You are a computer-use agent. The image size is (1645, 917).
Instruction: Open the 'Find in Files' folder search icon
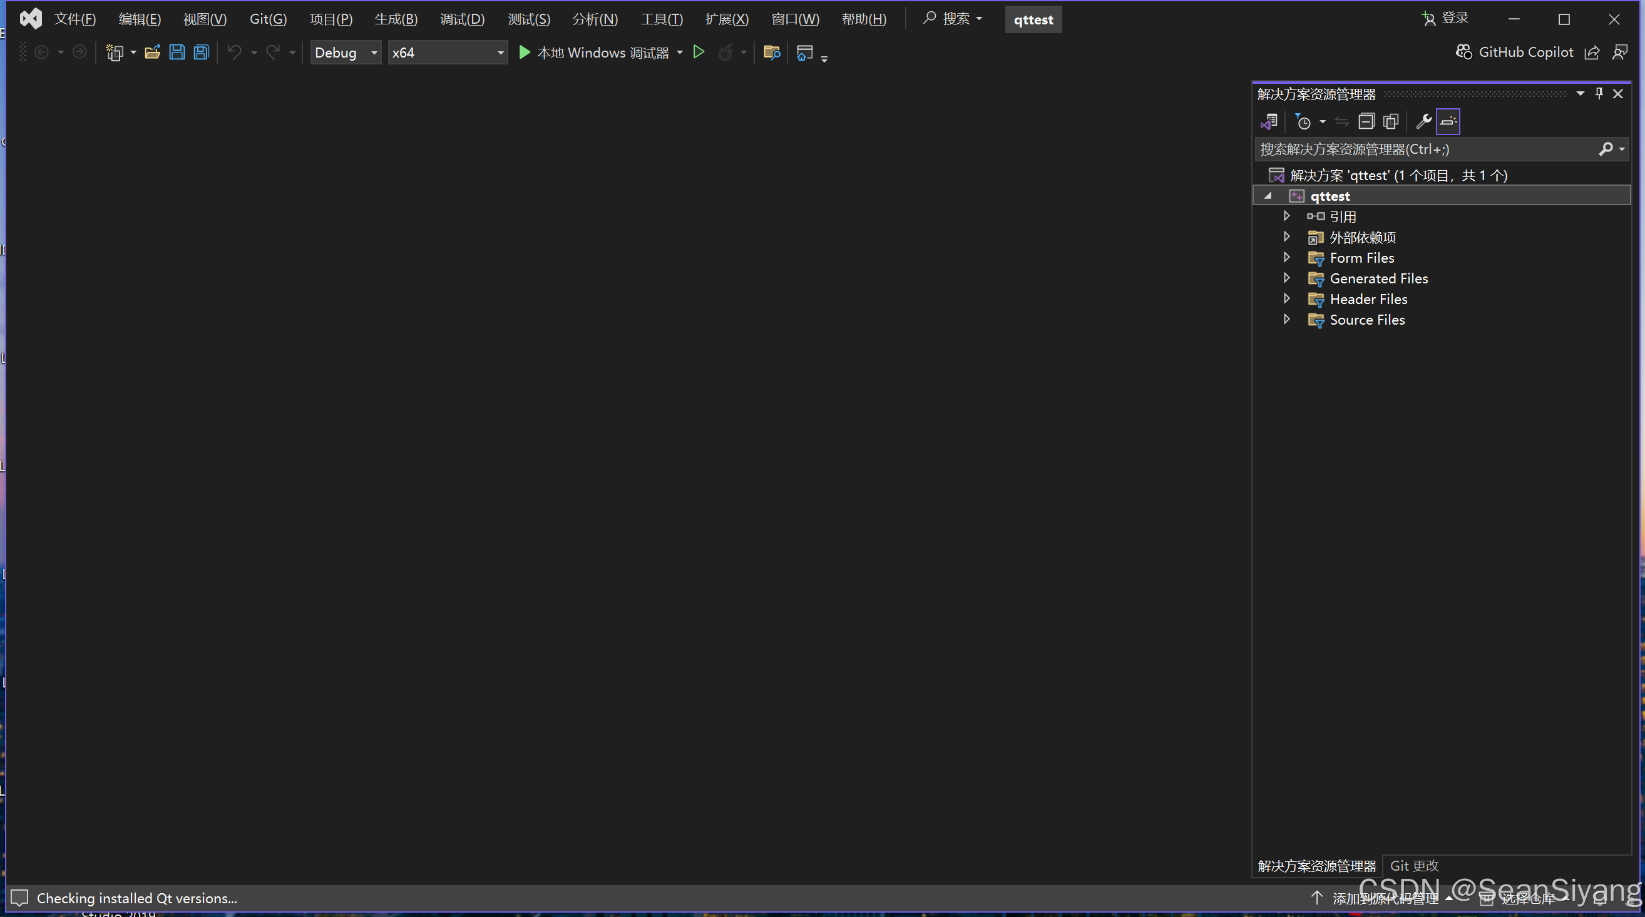[x=772, y=53]
